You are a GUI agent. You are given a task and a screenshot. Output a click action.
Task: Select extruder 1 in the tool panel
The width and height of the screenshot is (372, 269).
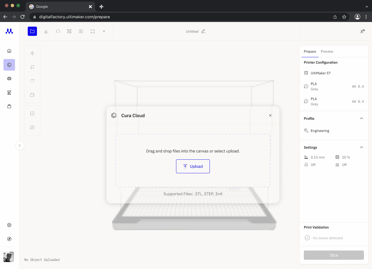pyautogui.click(x=32, y=113)
